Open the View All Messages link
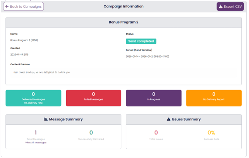249x158 pixels. tap(35, 143)
